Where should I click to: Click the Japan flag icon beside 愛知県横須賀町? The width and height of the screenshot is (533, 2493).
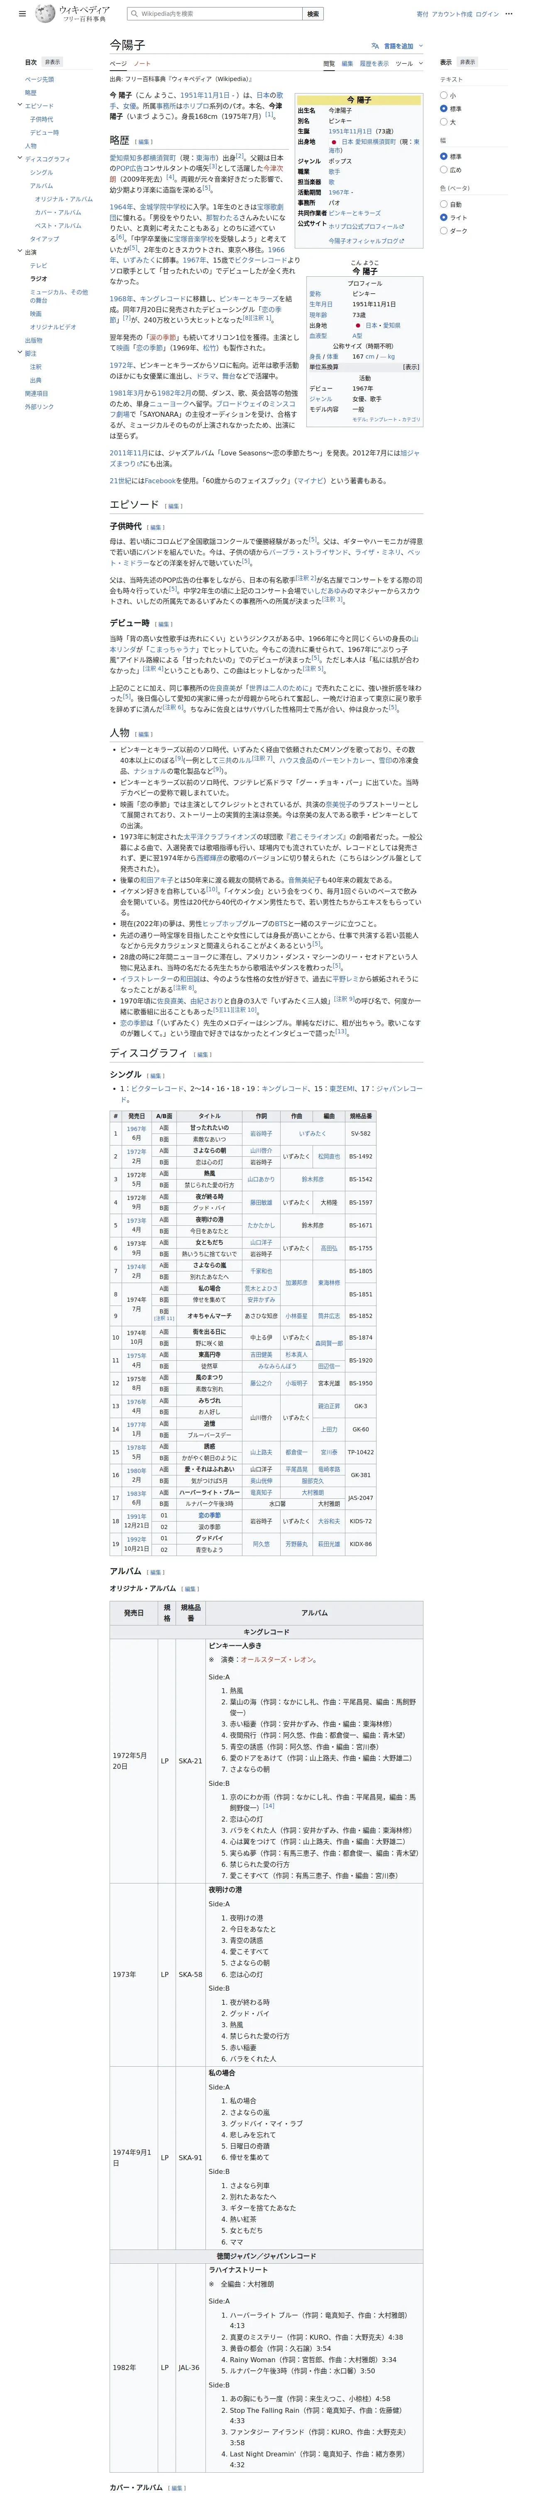coord(334,141)
